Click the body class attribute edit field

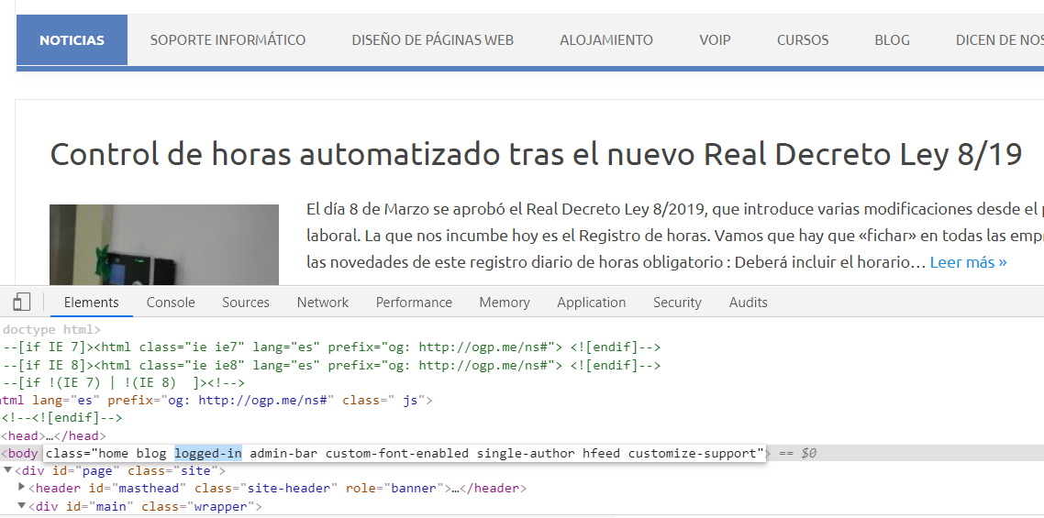[x=405, y=453]
